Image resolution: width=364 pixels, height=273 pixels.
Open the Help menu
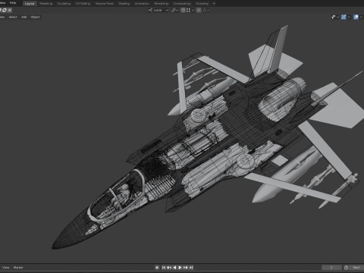pyautogui.click(x=13, y=3)
